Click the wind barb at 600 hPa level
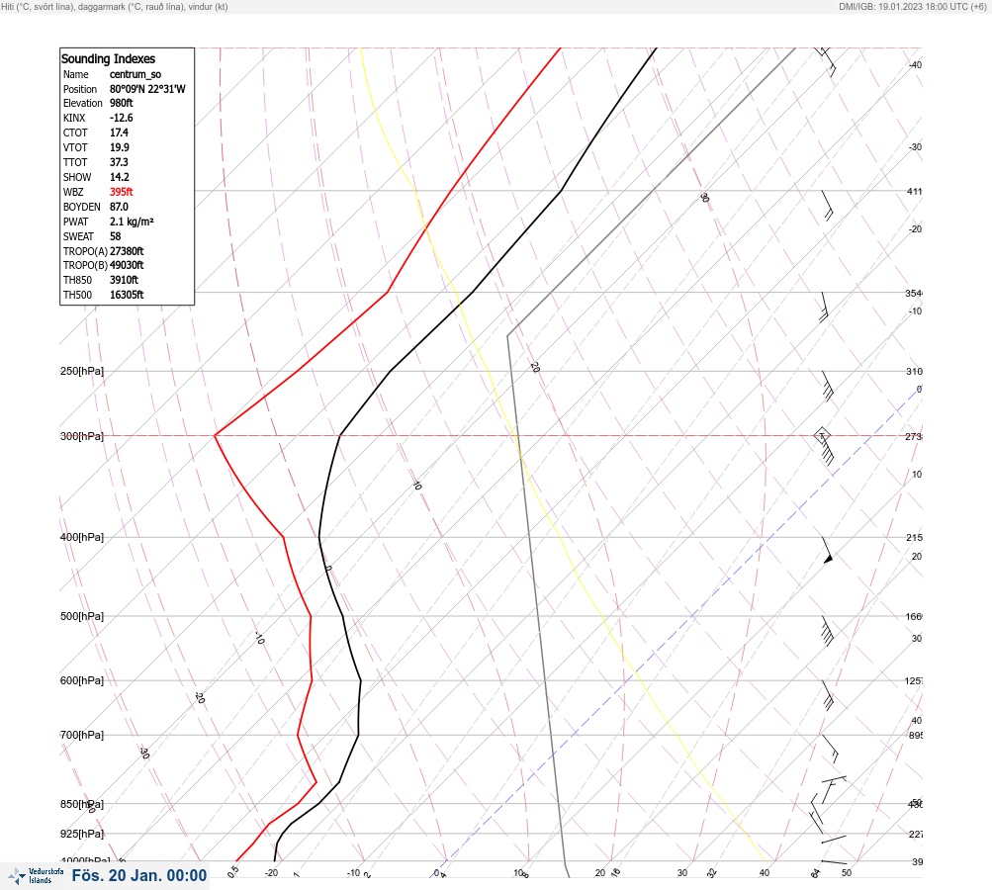Viewport: 992px width, 890px height. [x=827, y=694]
